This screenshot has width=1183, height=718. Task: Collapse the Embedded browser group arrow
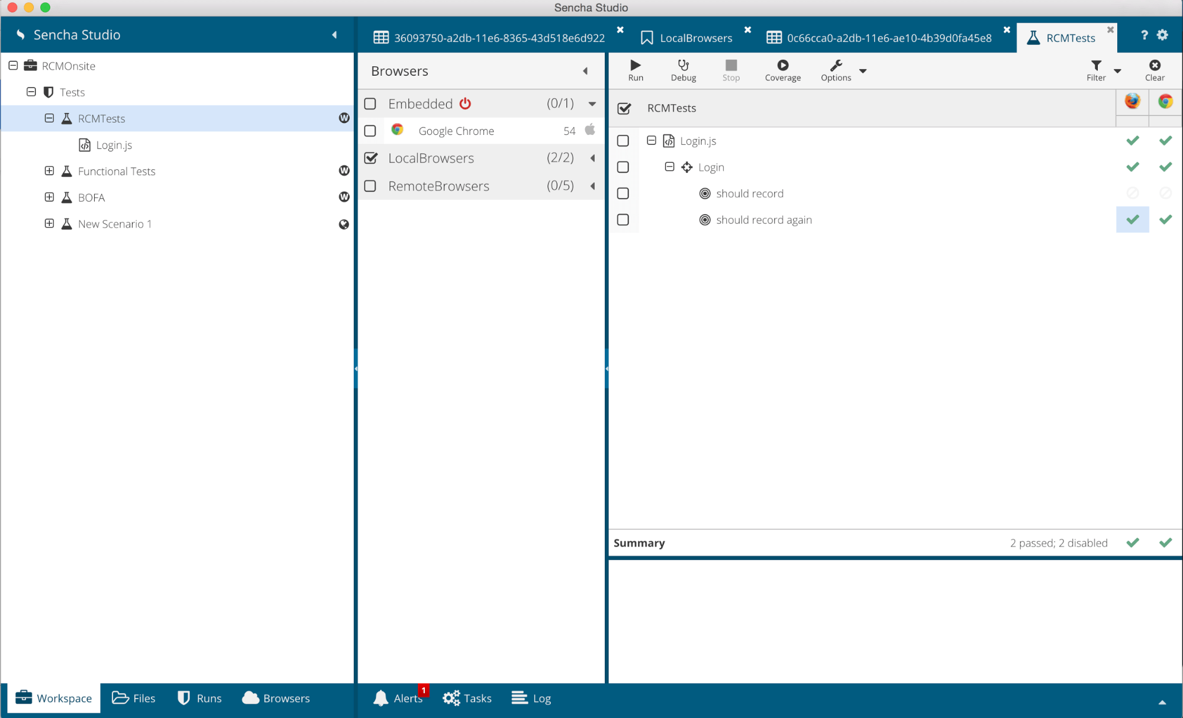coord(592,104)
